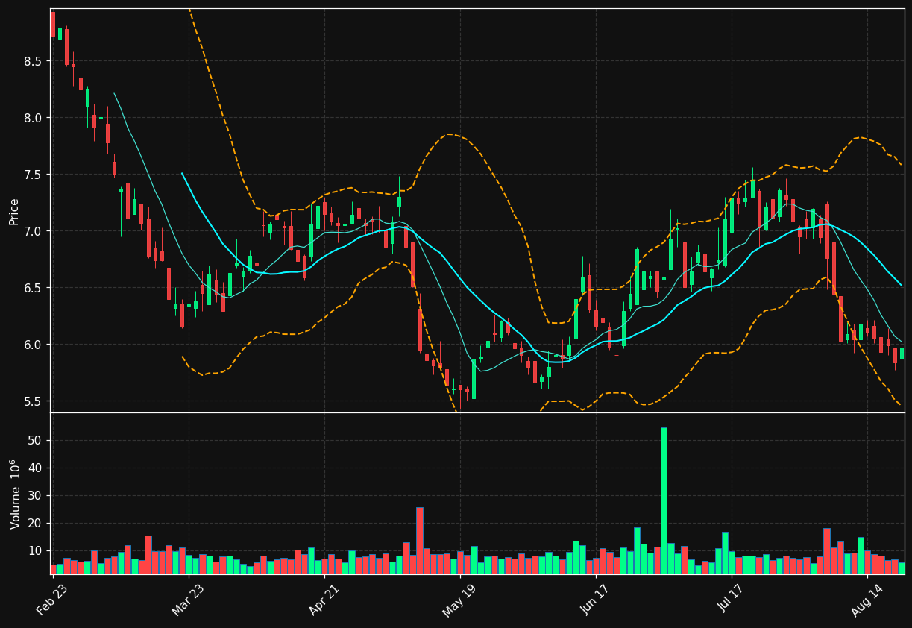Click the 5.5 price axis label
The width and height of the screenshot is (912, 628).
[x=33, y=401]
